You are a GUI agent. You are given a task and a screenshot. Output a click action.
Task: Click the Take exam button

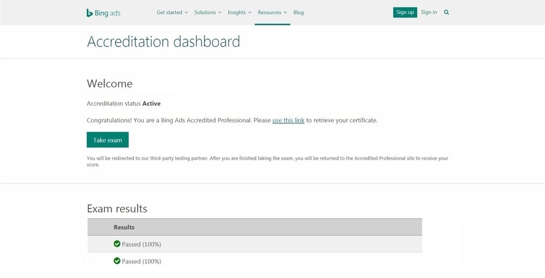pyautogui.click(x=107, y=140)
